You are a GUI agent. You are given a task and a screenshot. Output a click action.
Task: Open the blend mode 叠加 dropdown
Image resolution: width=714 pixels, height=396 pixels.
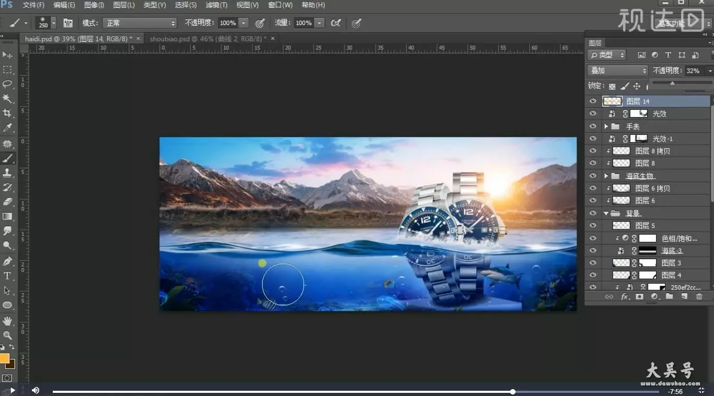coord(618,71)
